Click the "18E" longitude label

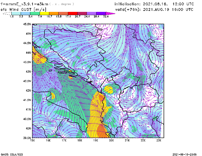click(80, 140)
